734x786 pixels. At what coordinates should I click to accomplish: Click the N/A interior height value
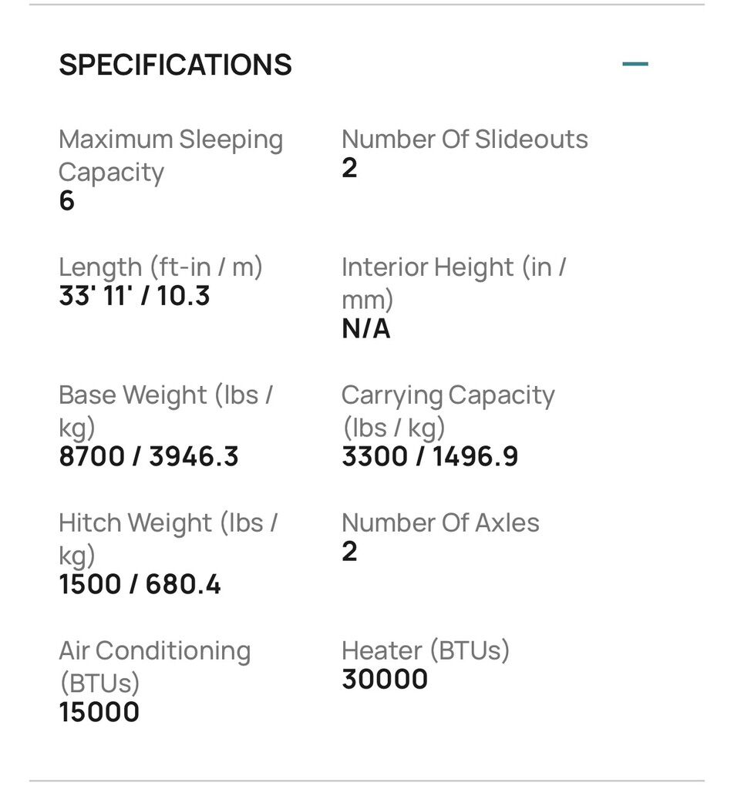click(365, 329)
